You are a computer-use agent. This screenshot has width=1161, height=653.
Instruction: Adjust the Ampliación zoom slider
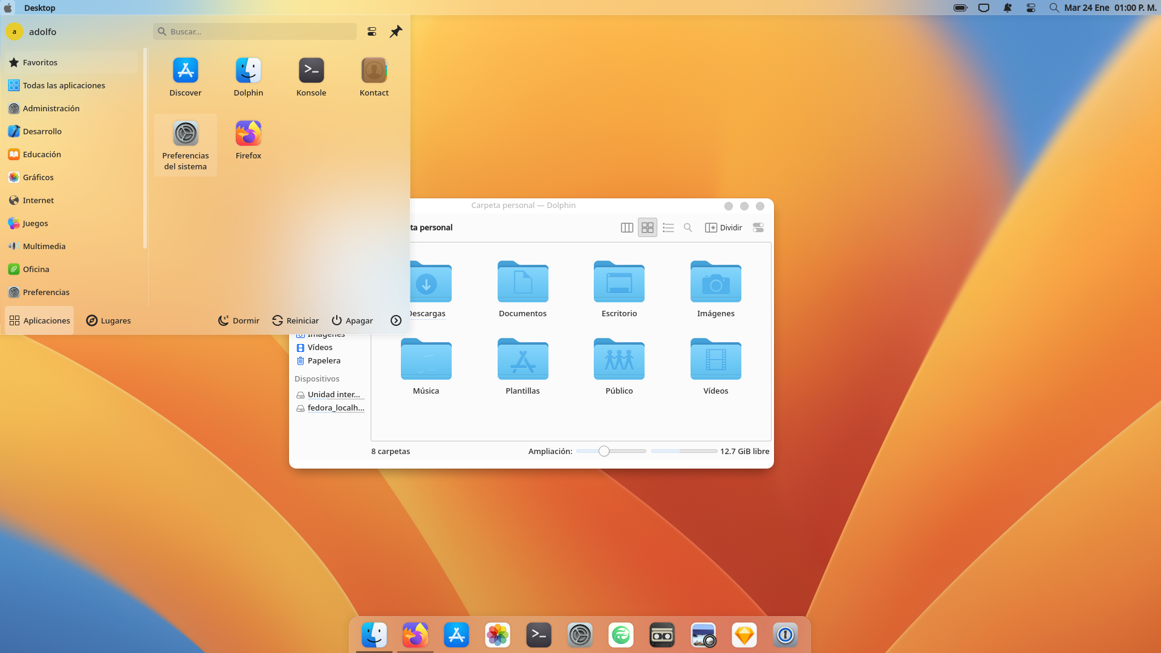pos(604,451)
